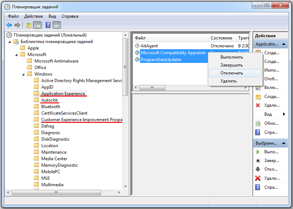Choose Завершить in the context menu
This screenshot has width=293, height=209.
point(235,65)
